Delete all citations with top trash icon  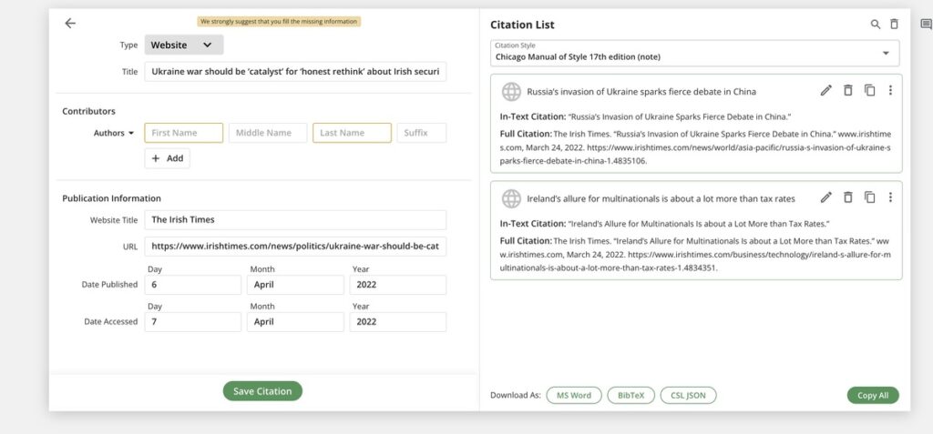coord(894,25)
